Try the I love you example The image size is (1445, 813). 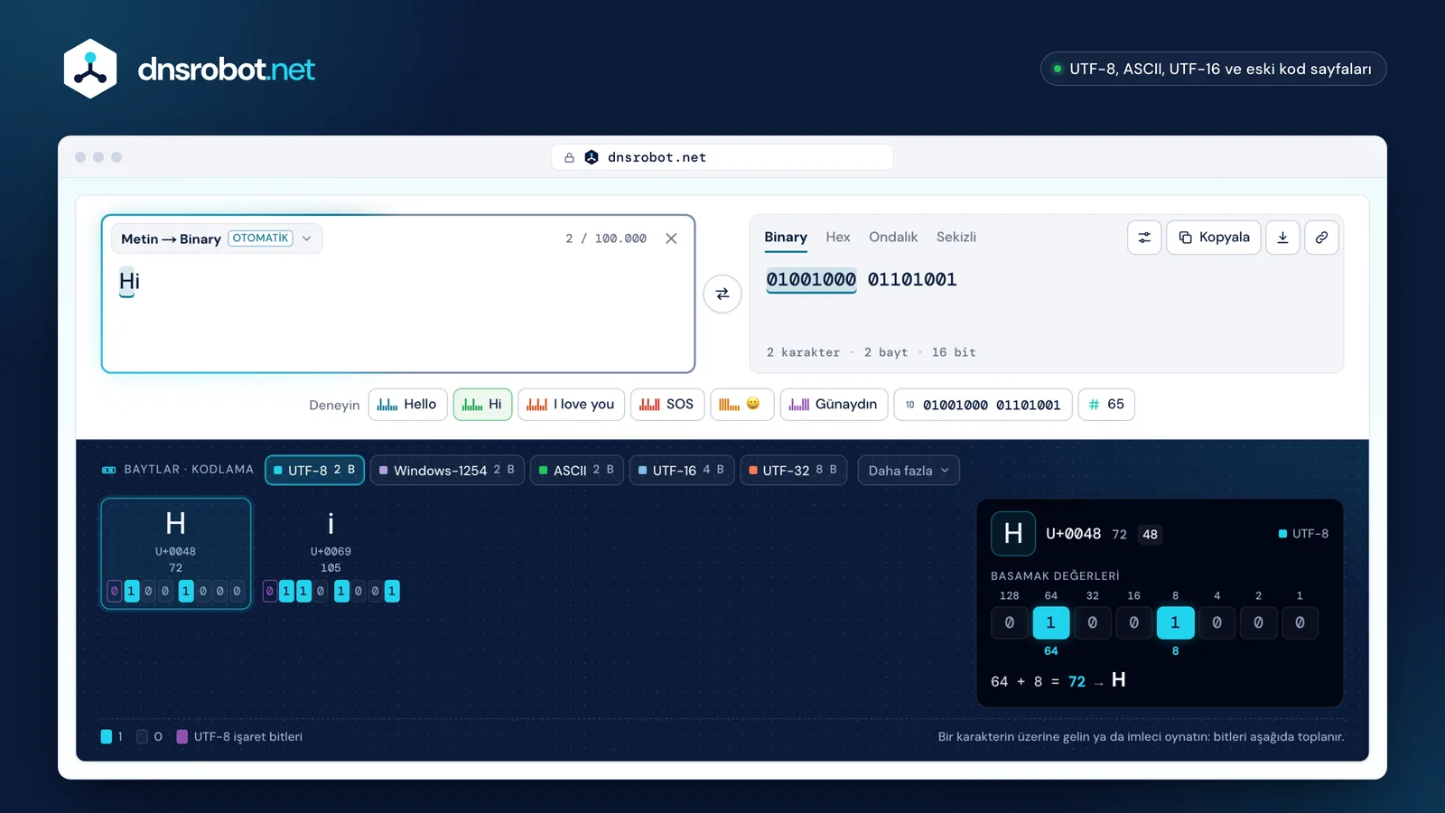[571, 405]
